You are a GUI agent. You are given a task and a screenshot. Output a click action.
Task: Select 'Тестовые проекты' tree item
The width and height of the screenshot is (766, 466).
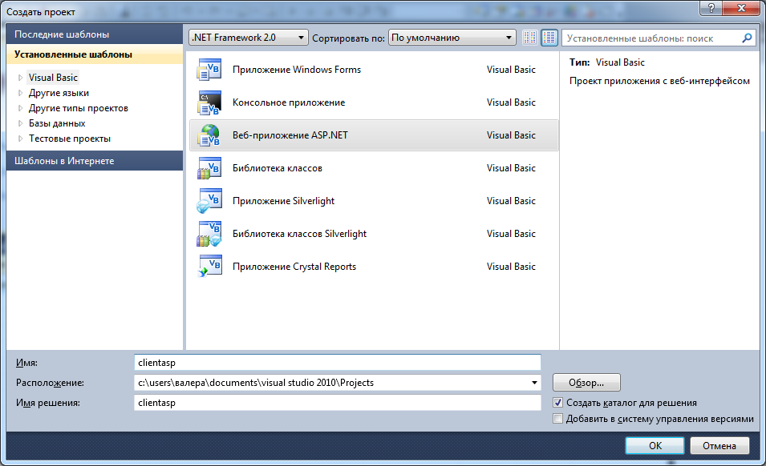[69, 139]
